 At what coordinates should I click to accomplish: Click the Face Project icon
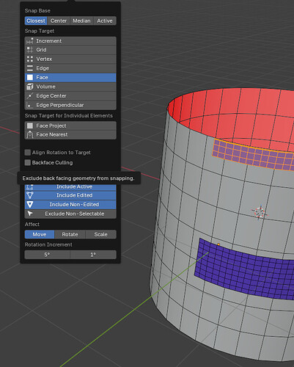pyautogui.click(x=30, y=126)
